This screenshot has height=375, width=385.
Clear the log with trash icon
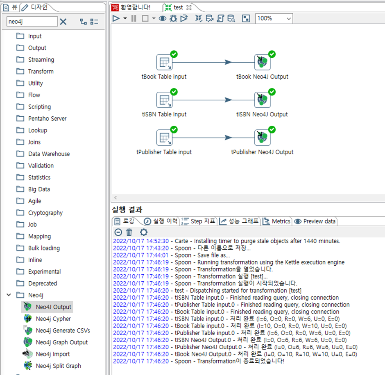[x=129, y=232]
